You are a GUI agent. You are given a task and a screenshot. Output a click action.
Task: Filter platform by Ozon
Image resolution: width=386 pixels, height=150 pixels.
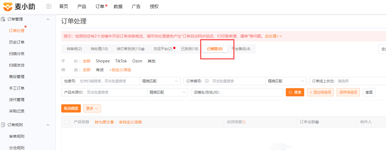tap(137, 61)
